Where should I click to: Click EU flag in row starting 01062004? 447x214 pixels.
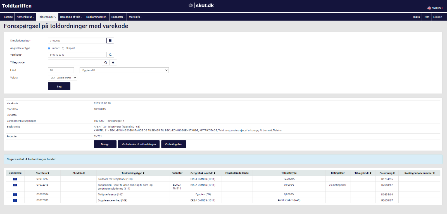15,195
